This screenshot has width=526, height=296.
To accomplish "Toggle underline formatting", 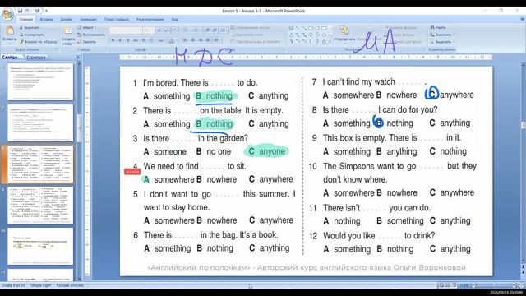I will point(127,40).
